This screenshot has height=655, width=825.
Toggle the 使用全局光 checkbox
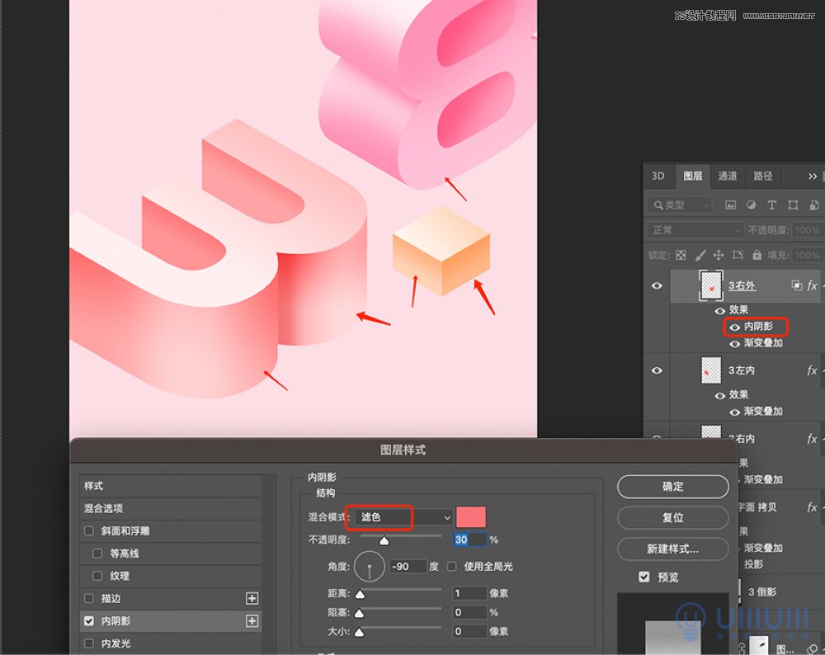pyautogui.click(x=451, y=566)
